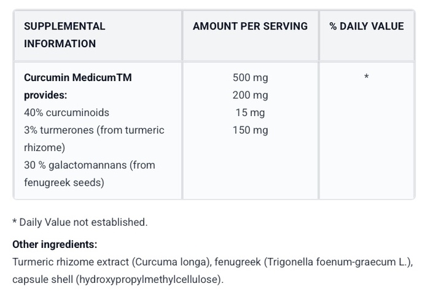430x294 pixels.
Task: Click the Other ingredients heading
Action: click(x=55, y=244)
